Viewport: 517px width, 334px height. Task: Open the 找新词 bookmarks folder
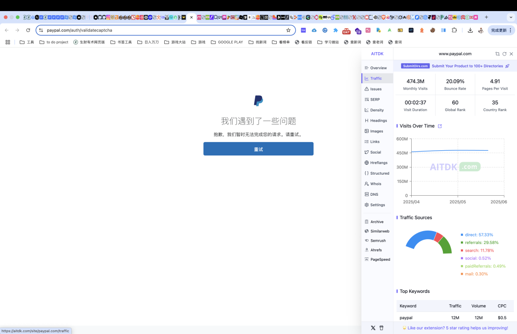[x=258, y=42]
